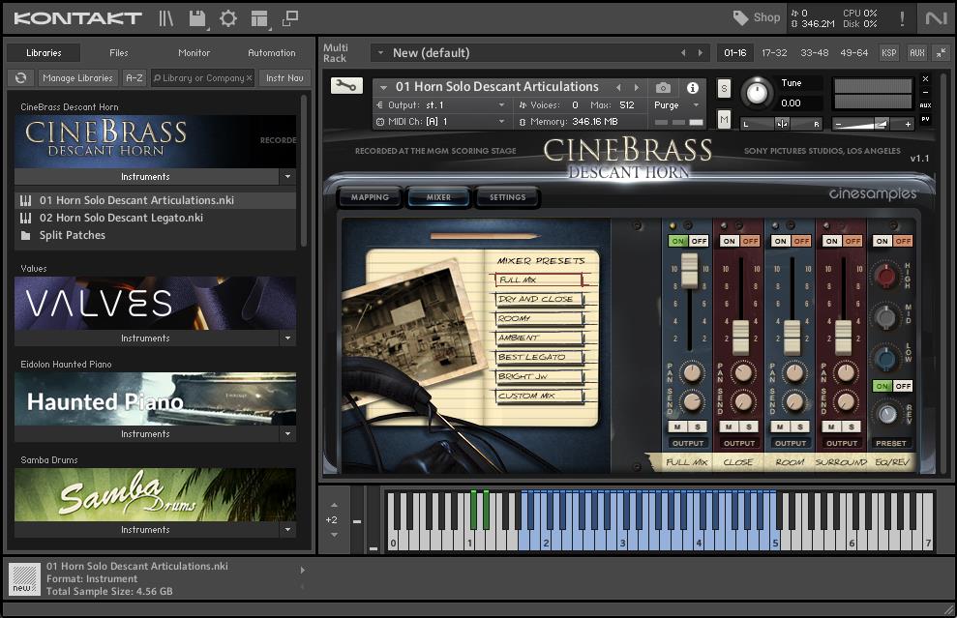
Task: Solo the instrument with S button
Action: click(724, 89)
